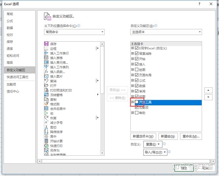Switch to 校对 options category
This screenshot has width=219, height=176.
click(10, 35)
